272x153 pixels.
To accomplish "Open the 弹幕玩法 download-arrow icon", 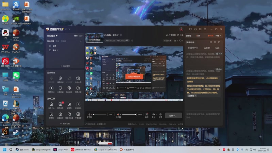I will (x=51, y=88).
